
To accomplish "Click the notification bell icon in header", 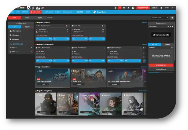I will click(128, 8).
